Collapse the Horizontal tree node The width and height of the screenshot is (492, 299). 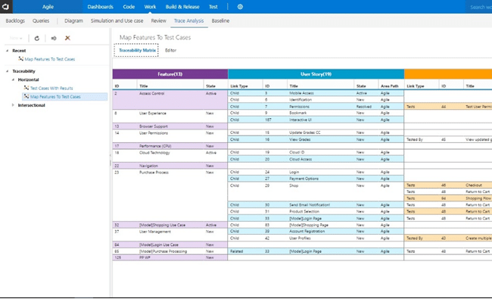coord(13,79)
